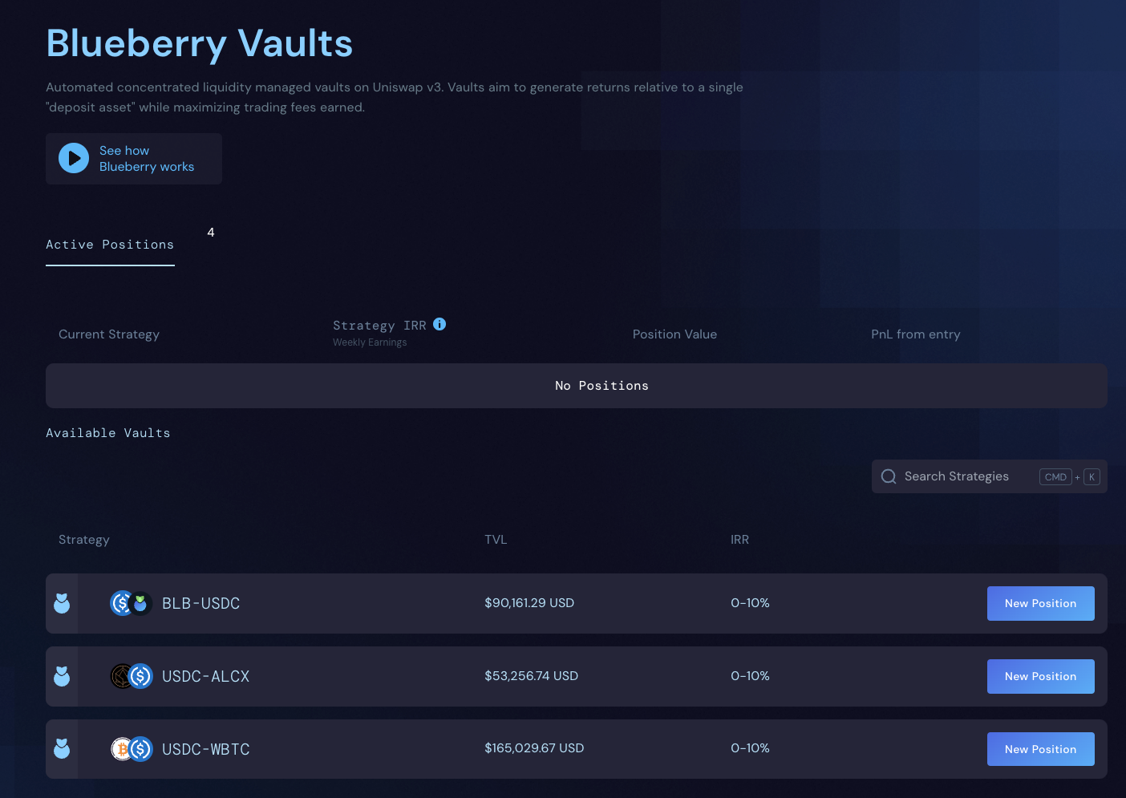Click the USDC-ALCX token pair icon
1126x798 pixels.
pos(131,676)
